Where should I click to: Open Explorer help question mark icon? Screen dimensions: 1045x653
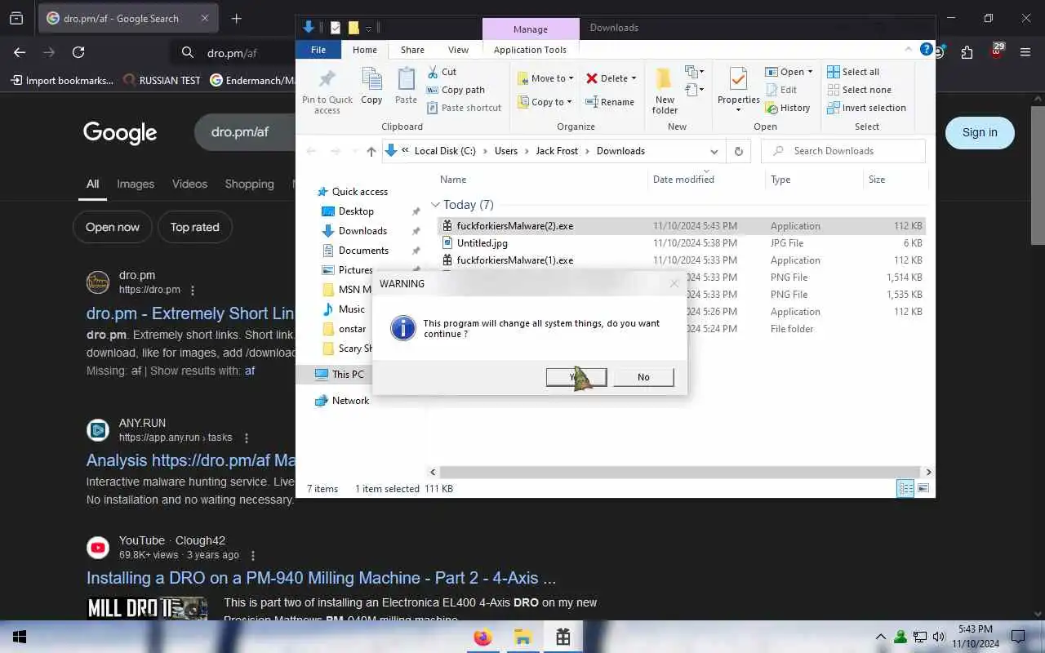(926, 49)
